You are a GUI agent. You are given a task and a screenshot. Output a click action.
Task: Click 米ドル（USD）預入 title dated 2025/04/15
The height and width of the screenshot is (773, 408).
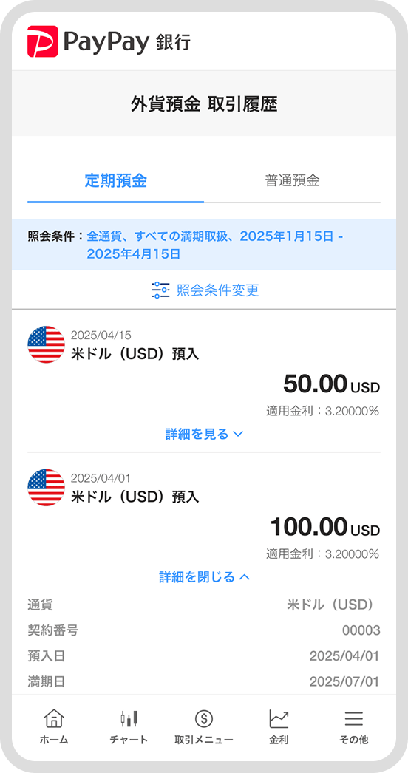tap(135, 353)
